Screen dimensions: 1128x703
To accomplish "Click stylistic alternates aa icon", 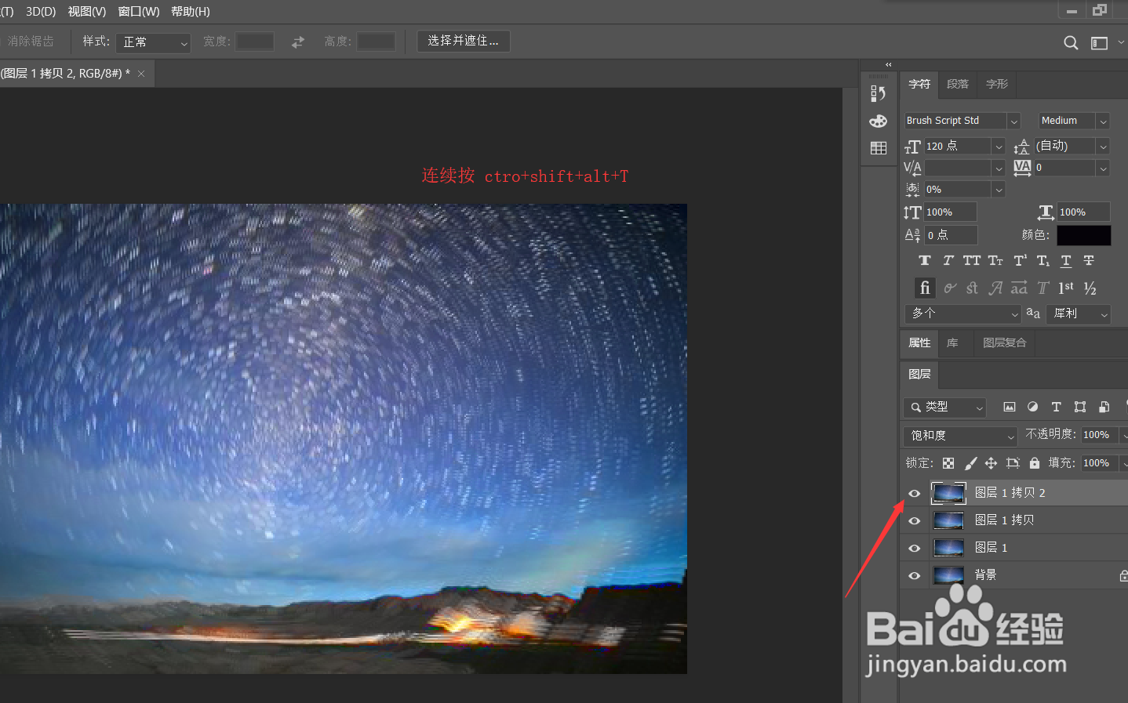I will click(x=1019, y=288).
